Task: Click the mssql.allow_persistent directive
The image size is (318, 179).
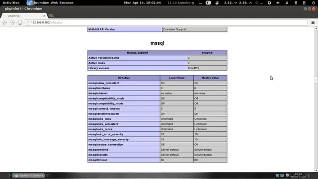Action: click(x=104, y=83)
